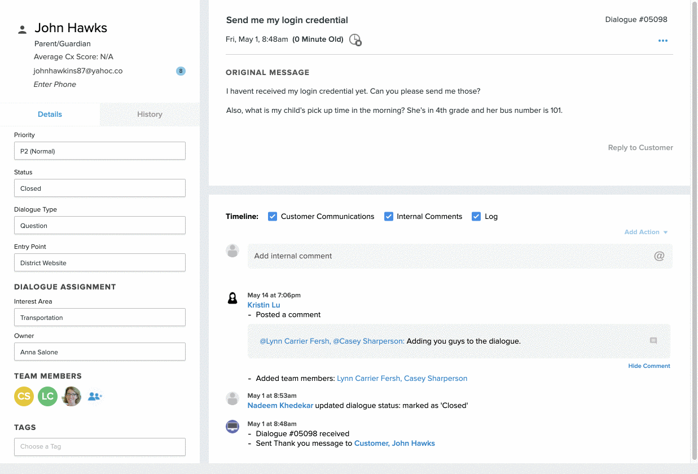Click Reply to Customer

[x=640, y=148]
